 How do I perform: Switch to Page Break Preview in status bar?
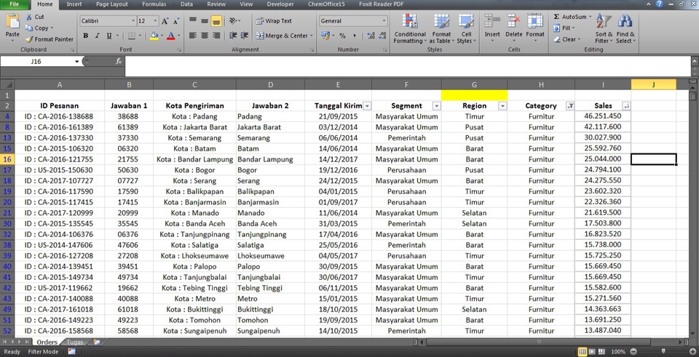[x=601, y=352]
